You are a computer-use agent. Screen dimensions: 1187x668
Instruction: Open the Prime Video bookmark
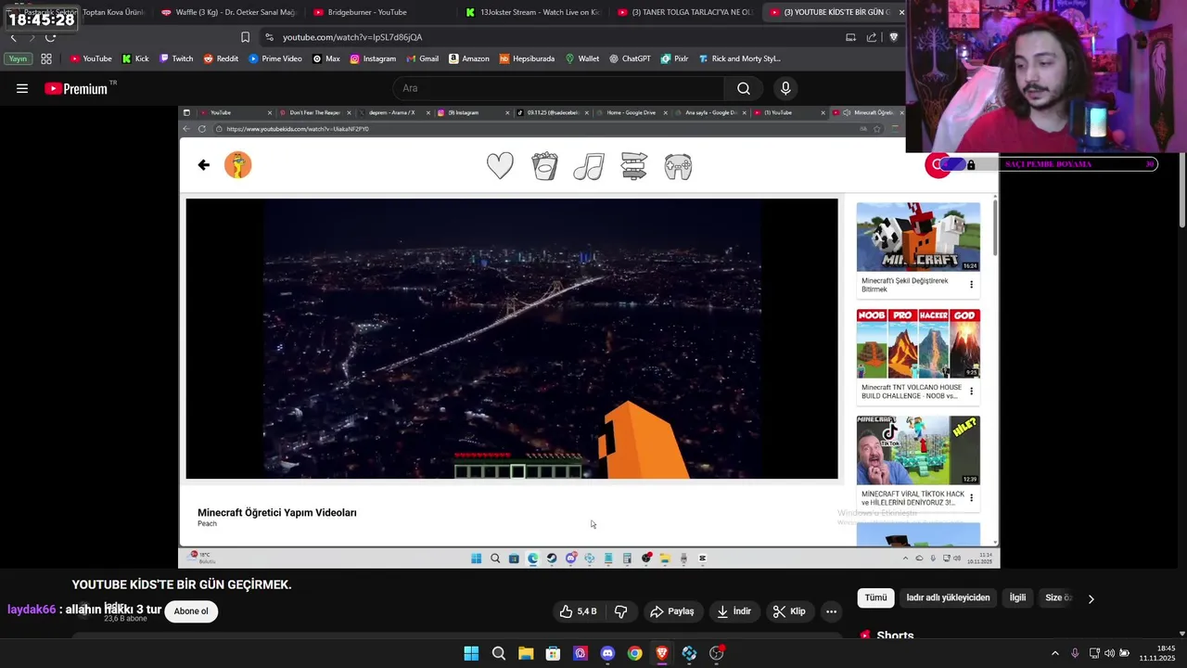click(x=275, y=58)
